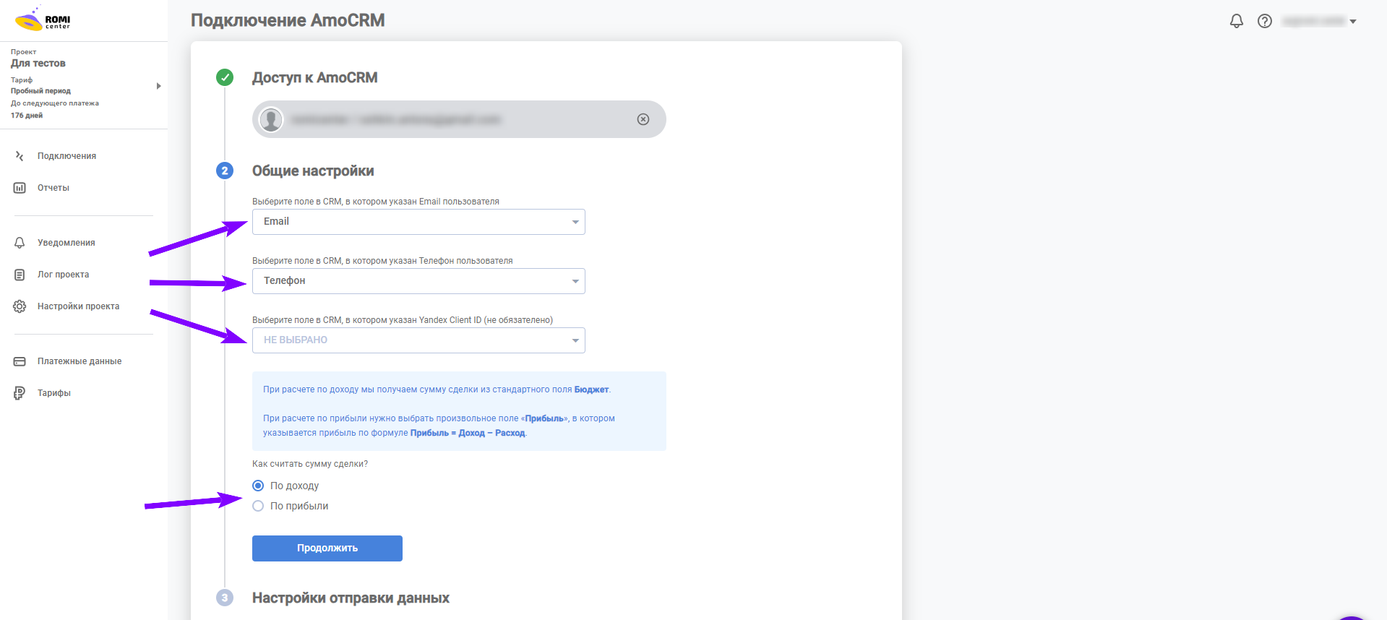Open the notifications bell in the header
The image size is (1387, 620).
tap(1237, 21)
